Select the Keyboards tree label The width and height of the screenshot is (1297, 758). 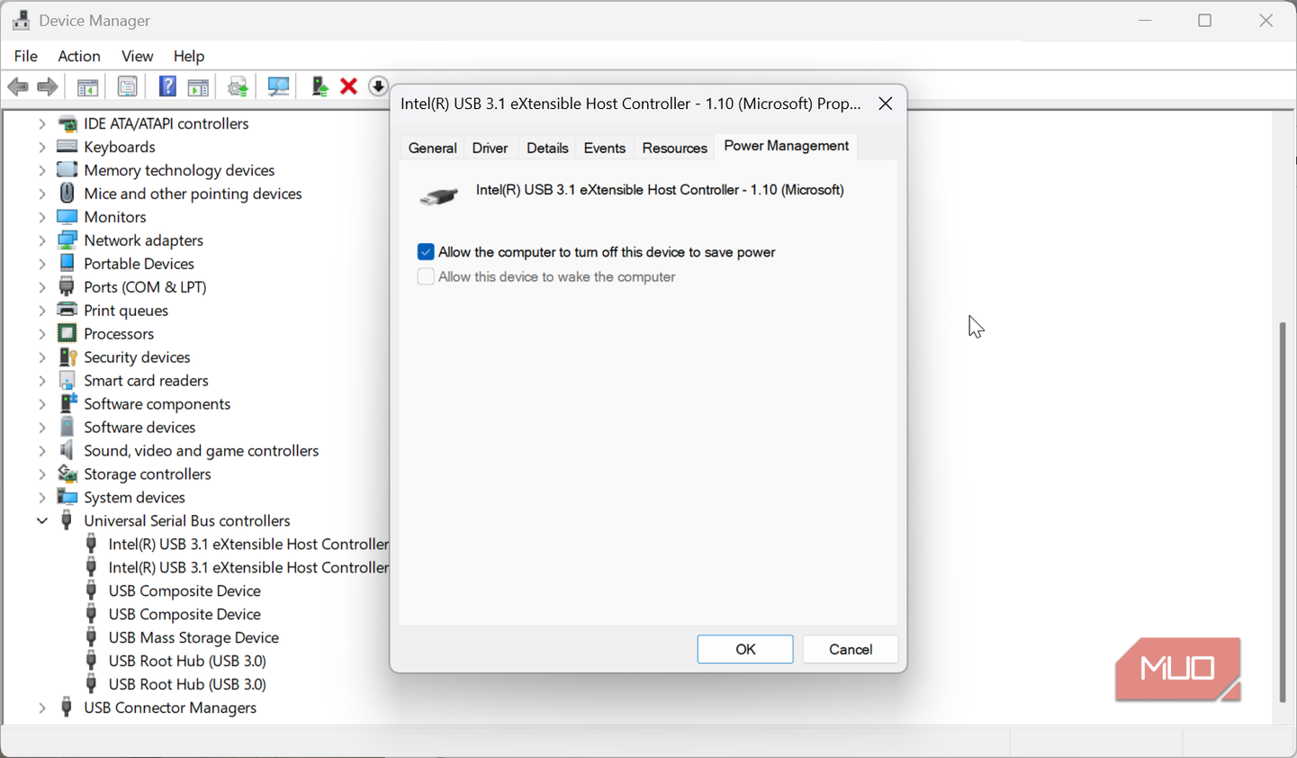[x=120, y=147]
